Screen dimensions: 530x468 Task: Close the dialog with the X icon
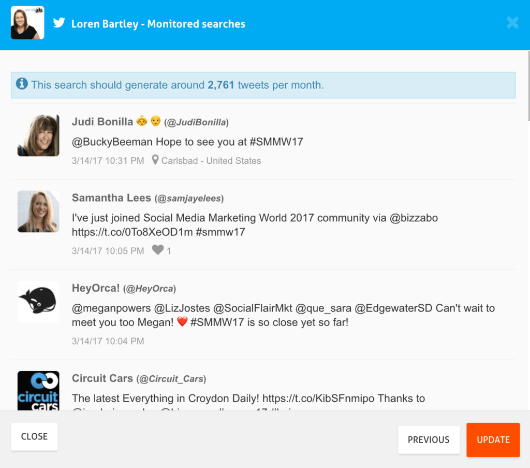coord(512,23)
